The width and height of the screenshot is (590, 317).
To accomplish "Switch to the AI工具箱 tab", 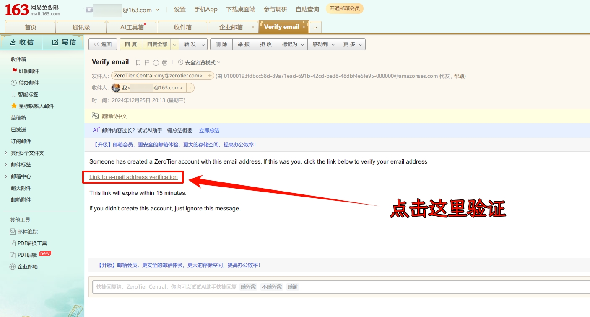I will [132, 27].
